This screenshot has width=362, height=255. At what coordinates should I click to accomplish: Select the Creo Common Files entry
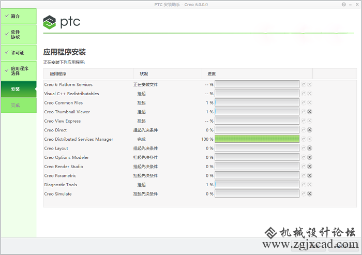64,102
